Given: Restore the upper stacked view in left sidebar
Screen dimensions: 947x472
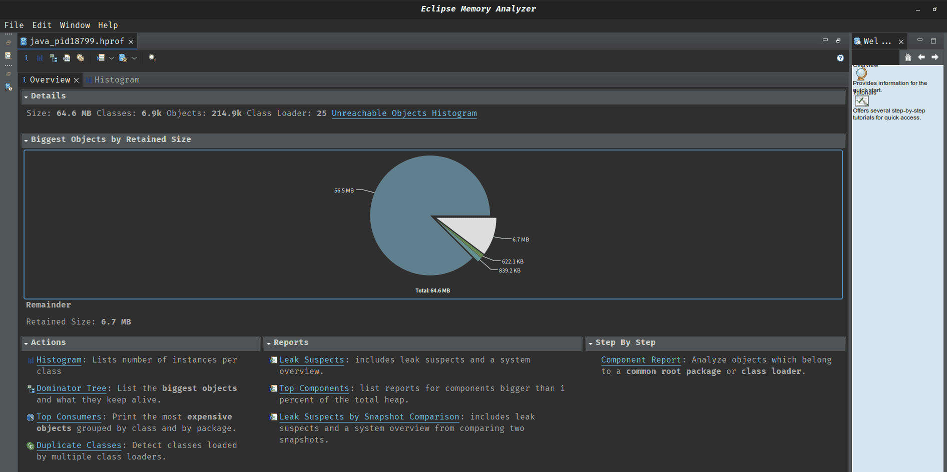Looking at the screenshot, I should click(9, 42).
